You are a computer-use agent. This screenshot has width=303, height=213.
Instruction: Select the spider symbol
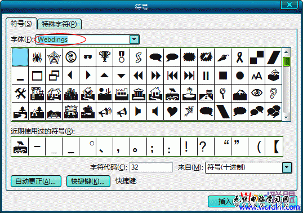tap(37, 57)
